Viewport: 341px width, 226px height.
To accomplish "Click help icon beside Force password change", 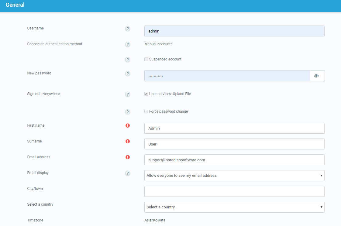I will tap(128, 112).
